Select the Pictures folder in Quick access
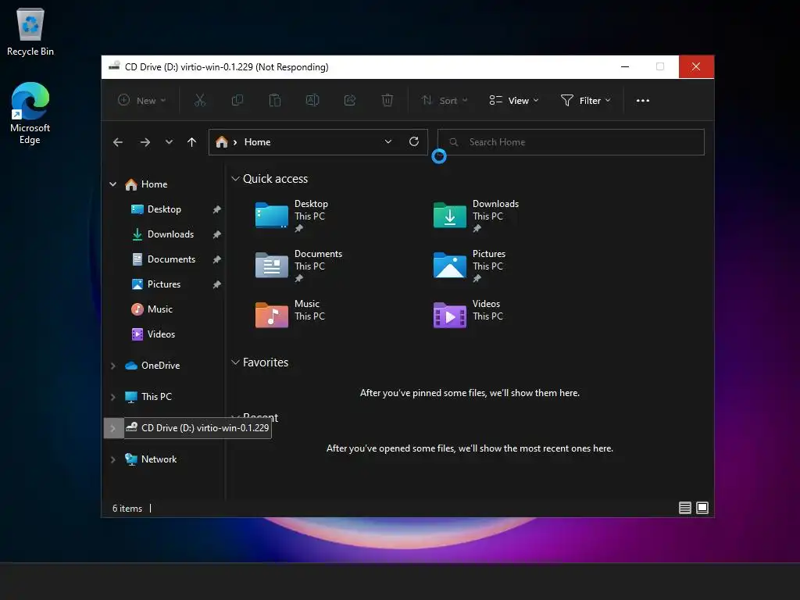 (x=470, y=266)
